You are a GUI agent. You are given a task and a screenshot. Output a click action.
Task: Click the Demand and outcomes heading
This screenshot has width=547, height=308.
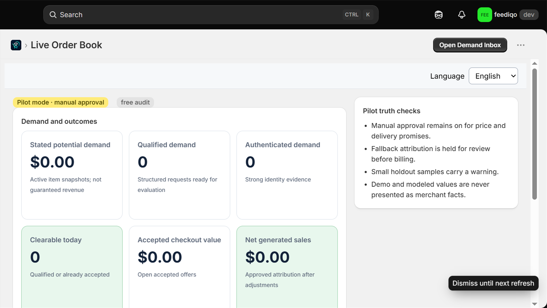click(59, 121)
